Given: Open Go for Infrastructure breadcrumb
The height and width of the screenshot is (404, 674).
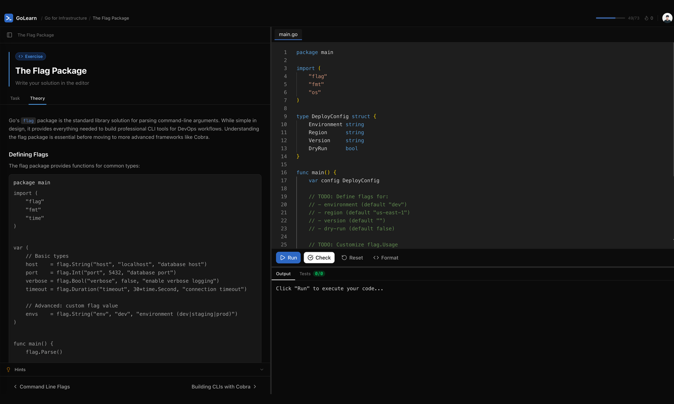Looking at the screenshot, I should coord(66,18).
